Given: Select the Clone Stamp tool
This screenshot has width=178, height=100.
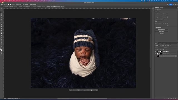Looking at the screenshot, I should coord(1,25).
